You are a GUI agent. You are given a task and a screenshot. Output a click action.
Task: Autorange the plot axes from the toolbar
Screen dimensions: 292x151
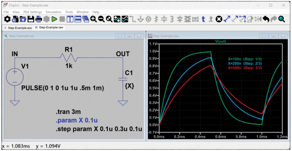point(117,19)
